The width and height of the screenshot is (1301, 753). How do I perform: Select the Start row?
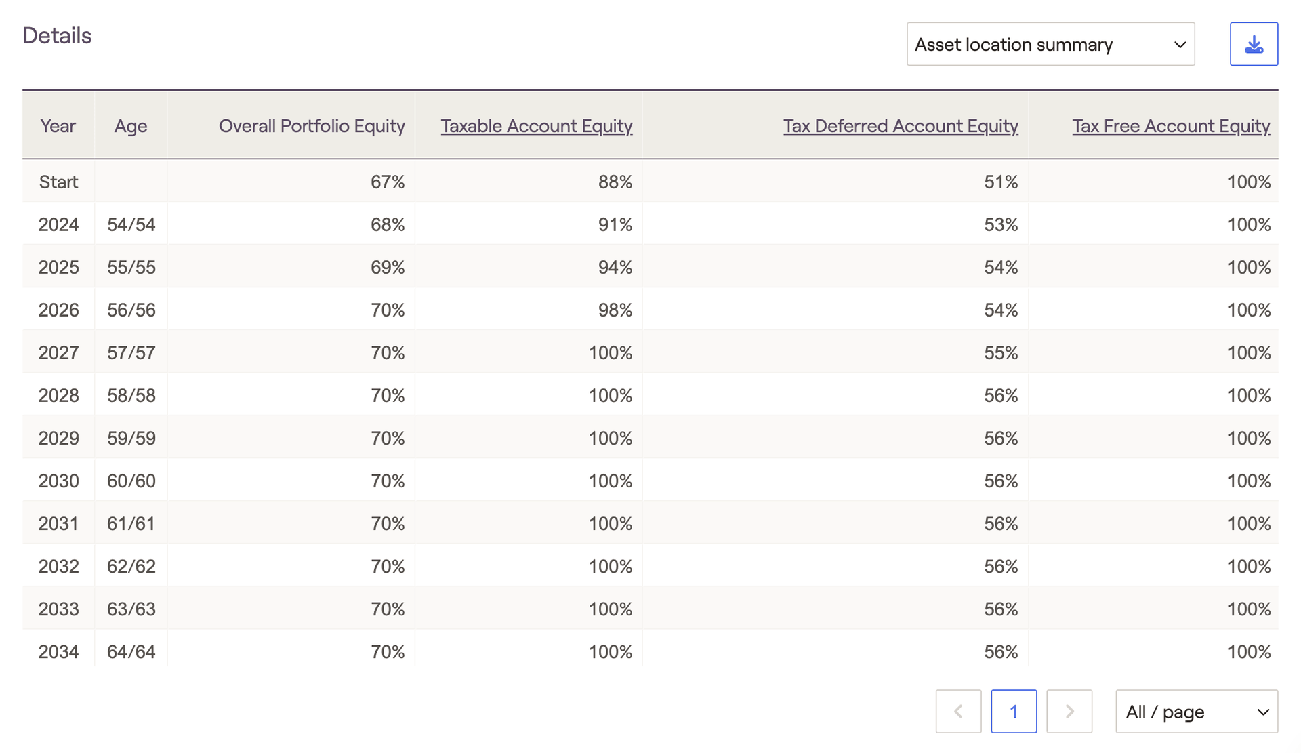click(58, 182)
